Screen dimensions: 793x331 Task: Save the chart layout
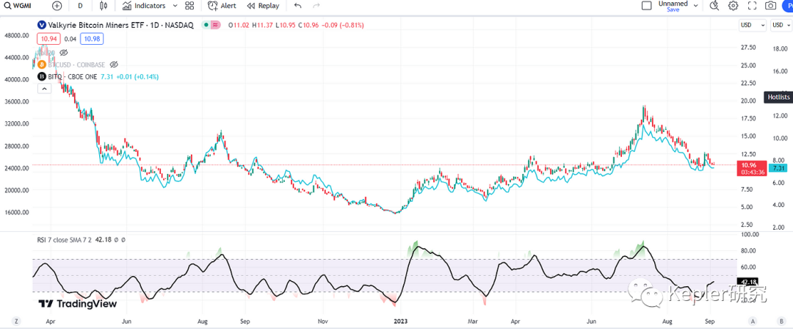pyautogui.click(x=673, y=10)
